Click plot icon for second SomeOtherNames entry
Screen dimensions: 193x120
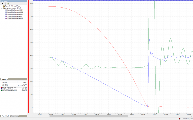click(6, 12)
